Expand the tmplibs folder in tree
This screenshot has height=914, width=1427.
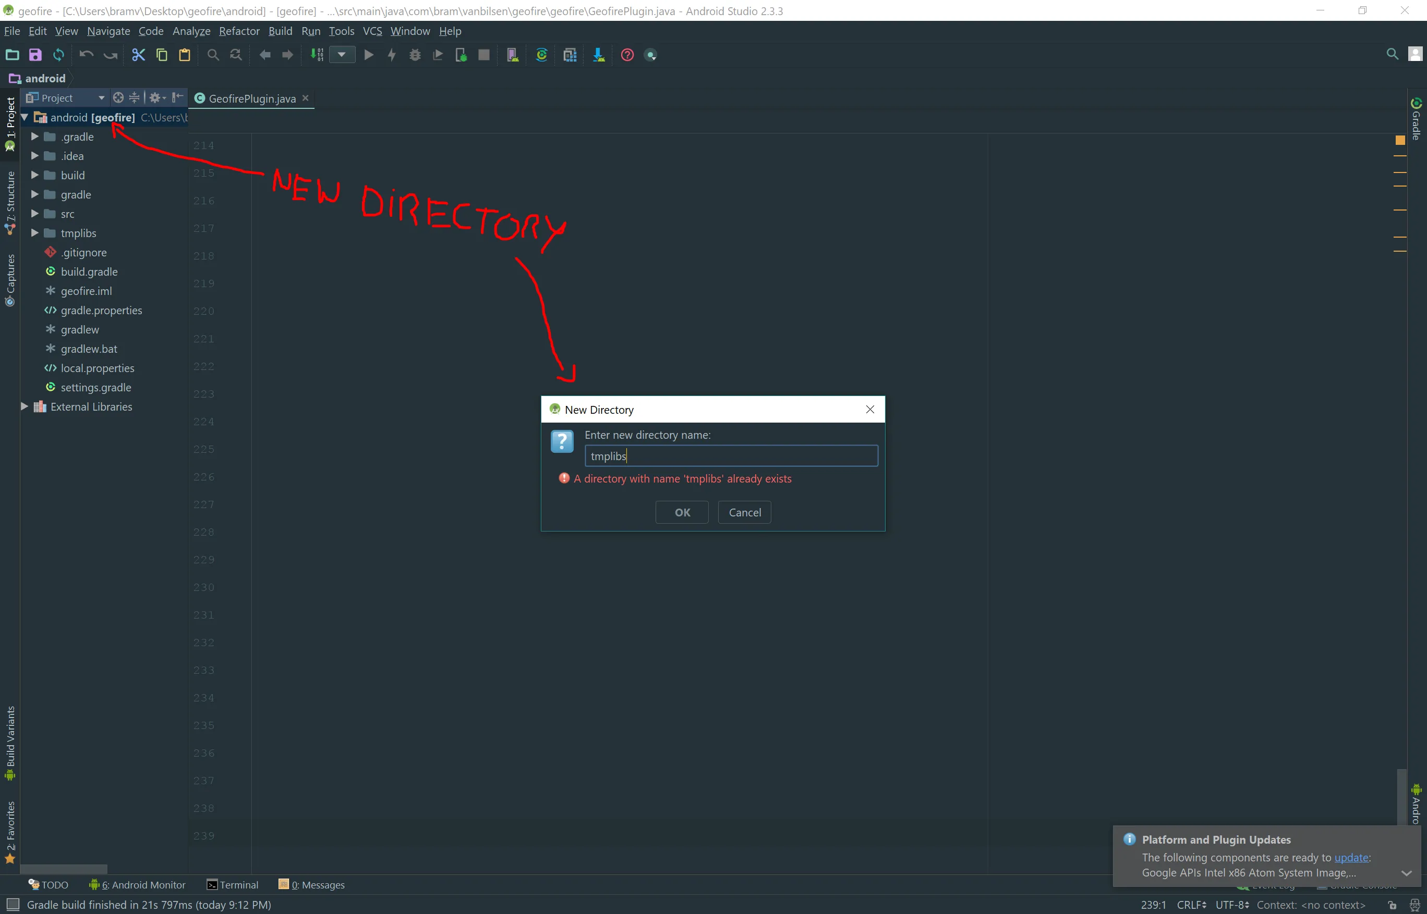tap(35, 233)
